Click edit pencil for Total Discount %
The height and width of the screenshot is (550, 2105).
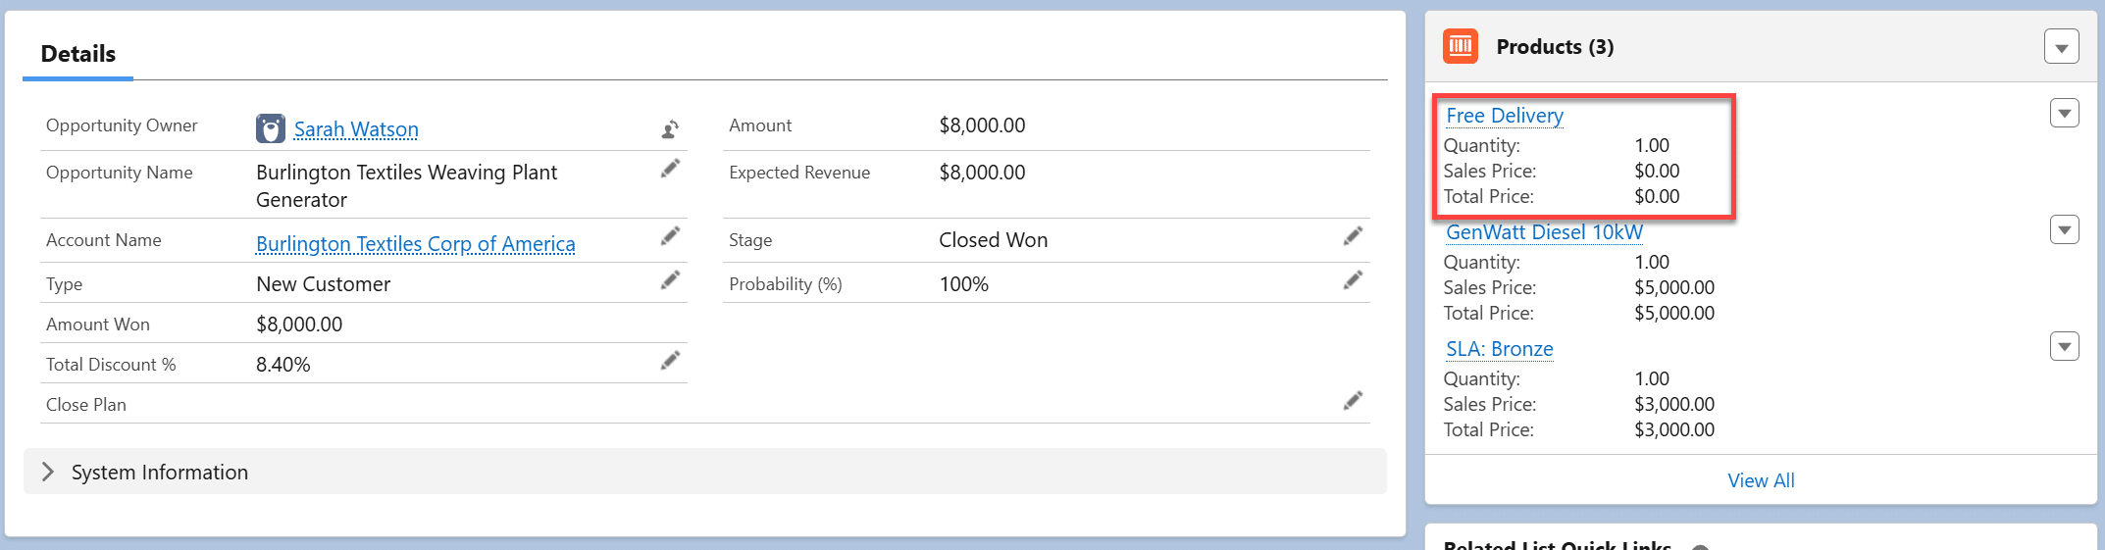(670, 361)
